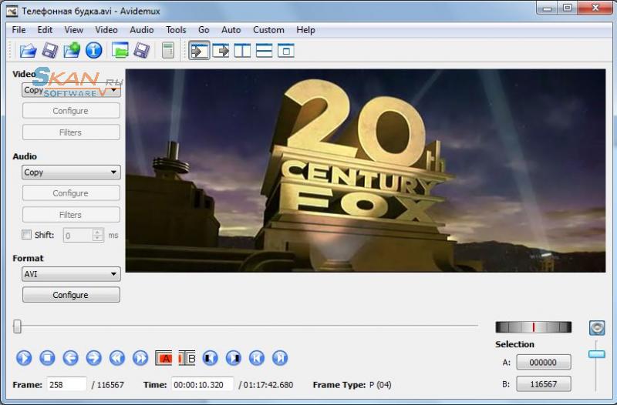The image size is (617, 405).
Task: Toggle the input preview display mode button
Action: [199, 51]
